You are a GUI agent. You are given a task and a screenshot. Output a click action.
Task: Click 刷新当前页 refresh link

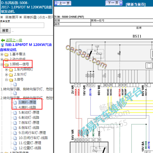[x=136, y=4]
